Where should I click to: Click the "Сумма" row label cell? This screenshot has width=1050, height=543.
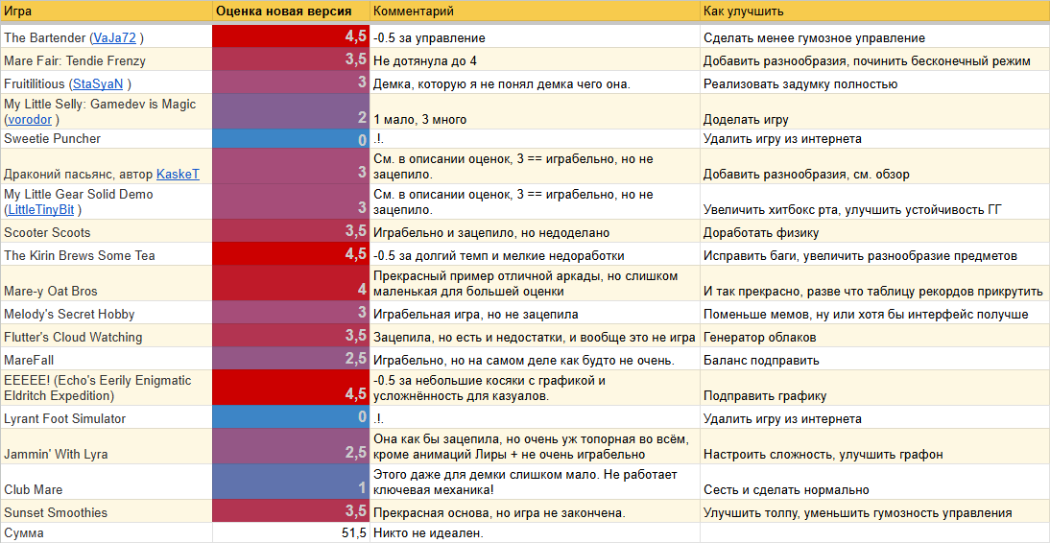[106, 533]
